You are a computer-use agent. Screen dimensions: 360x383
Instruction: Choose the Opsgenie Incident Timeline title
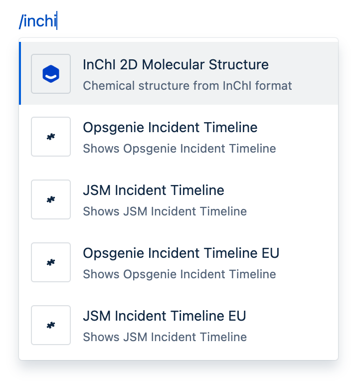tap(170, 128)
